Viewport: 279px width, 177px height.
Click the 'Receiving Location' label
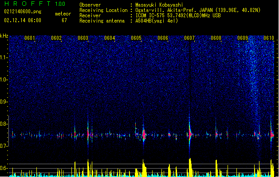(103, 10)
